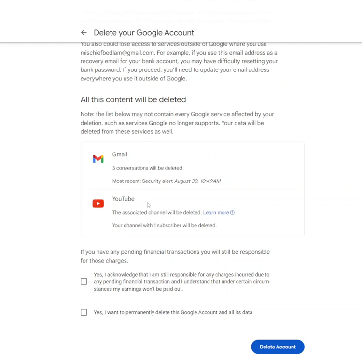Click the Most recent Security alert line
This screenshot has width=362, height=361.
point(167,181)
